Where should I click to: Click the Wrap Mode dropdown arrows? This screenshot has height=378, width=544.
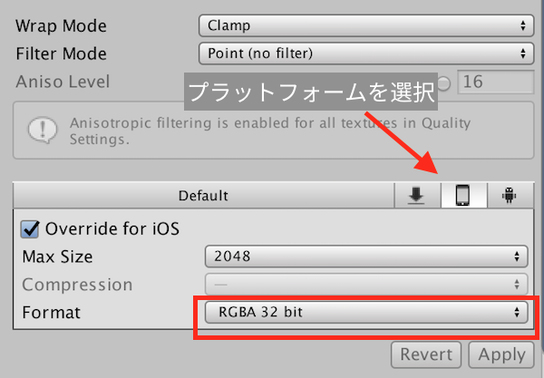tap(523, 25)
